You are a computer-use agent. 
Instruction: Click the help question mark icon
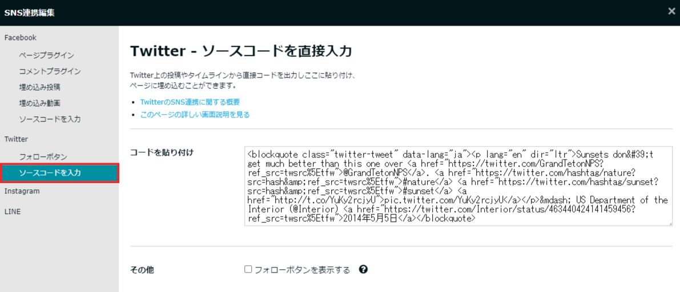[x=364, y=269]
